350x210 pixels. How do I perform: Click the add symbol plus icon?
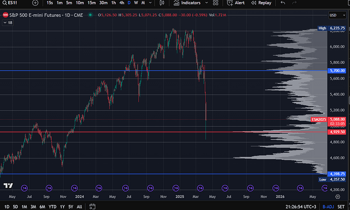pos(35,3)
